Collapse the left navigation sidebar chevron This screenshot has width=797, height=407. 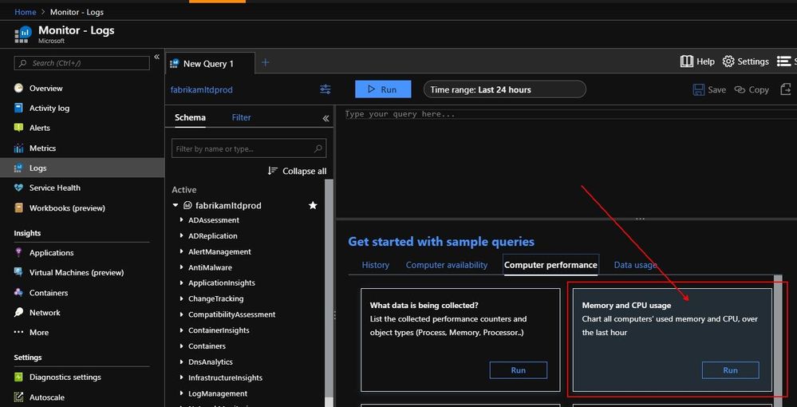click(x=156, y=57)
